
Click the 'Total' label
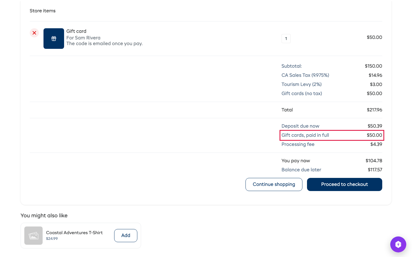pyautogui.click(x=287, y=110)
